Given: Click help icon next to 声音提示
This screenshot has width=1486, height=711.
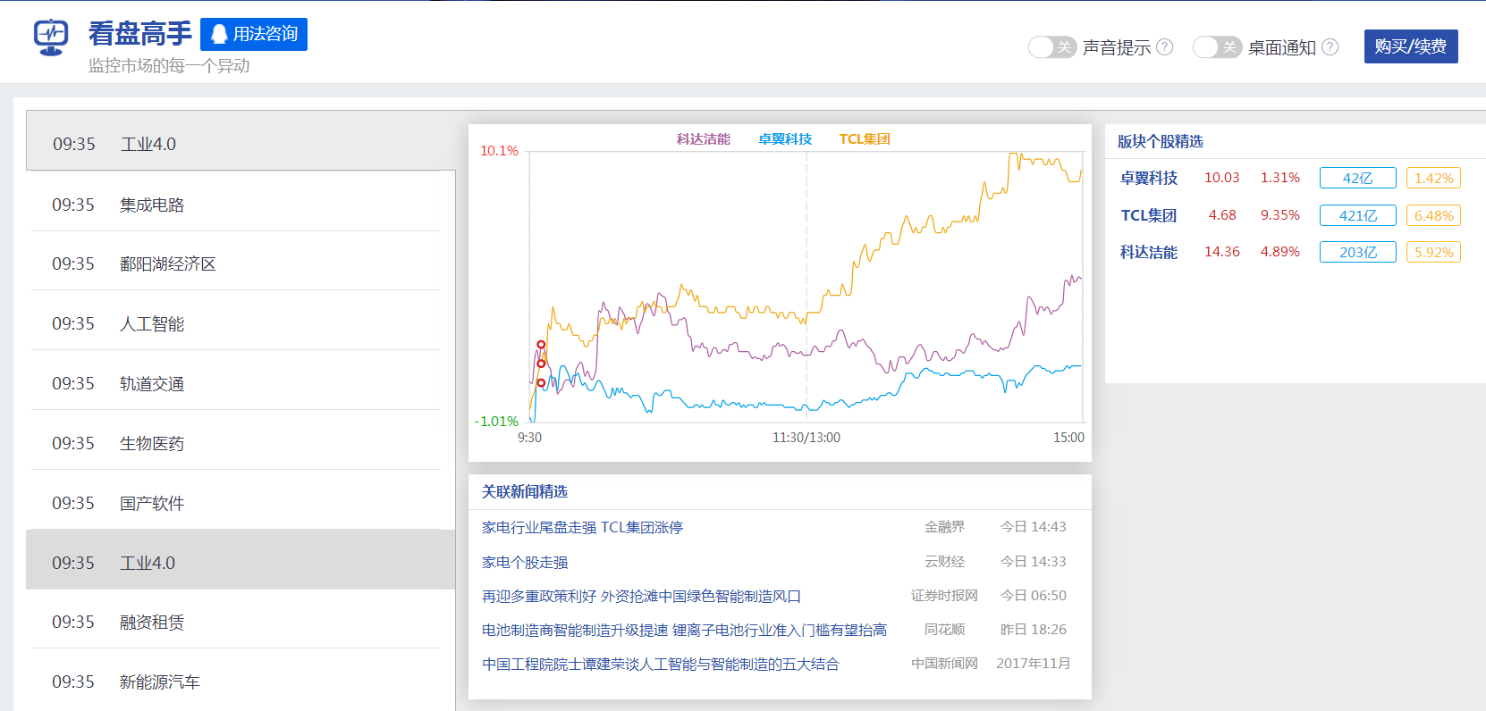Looking at the screenshot, I should pos(1164,47).
